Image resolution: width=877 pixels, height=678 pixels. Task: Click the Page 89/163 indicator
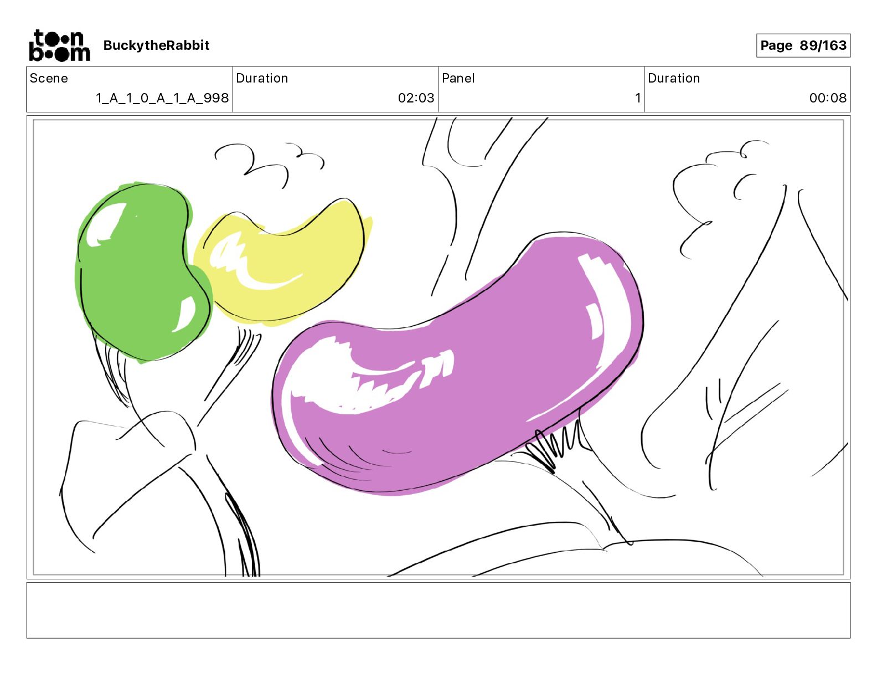[x=803, y=45]
